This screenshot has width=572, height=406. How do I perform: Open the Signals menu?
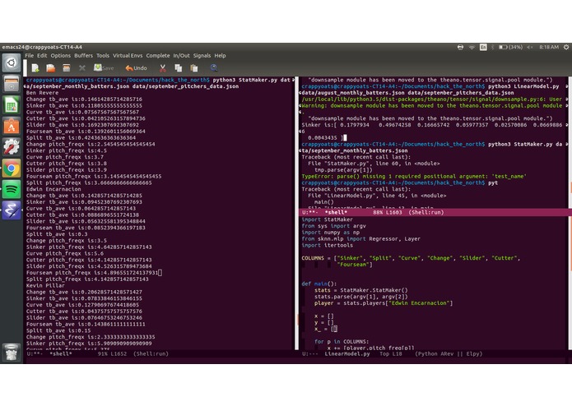pyautogui.click(x=202, y=55)
